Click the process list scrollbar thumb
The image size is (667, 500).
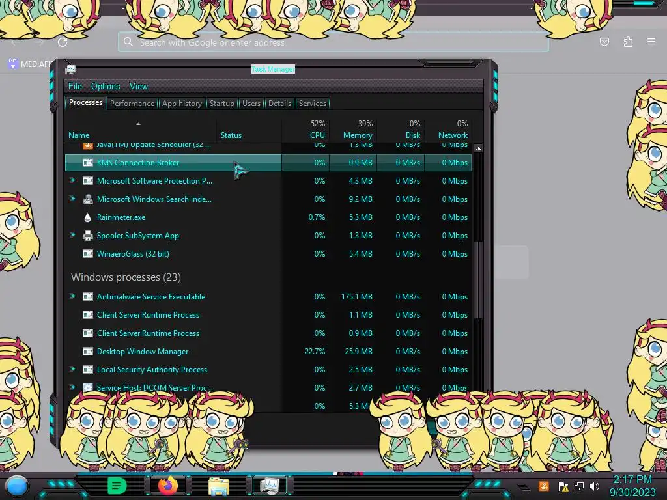[x=478, y=280]
